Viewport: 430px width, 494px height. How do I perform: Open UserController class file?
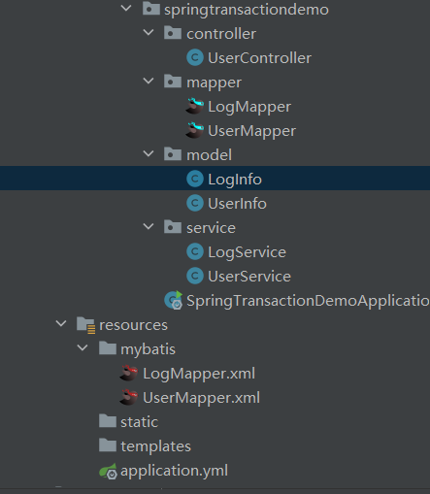click(259, 58)
